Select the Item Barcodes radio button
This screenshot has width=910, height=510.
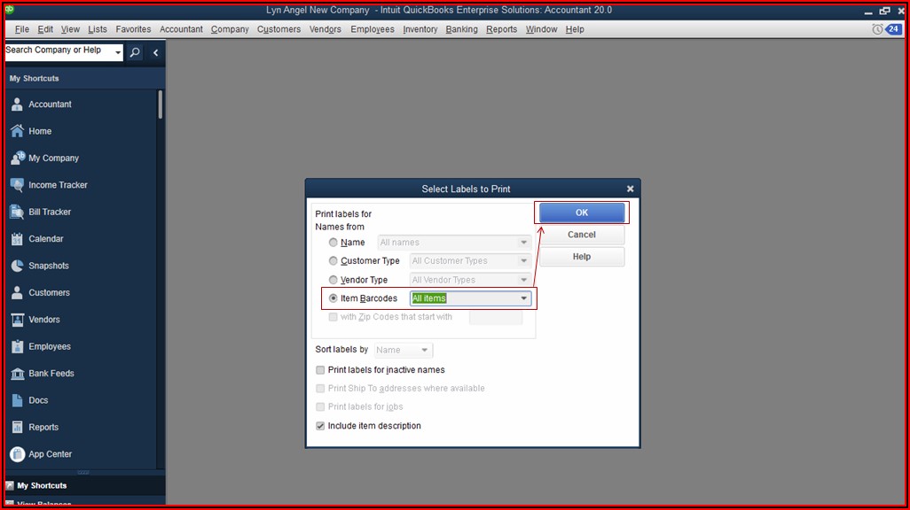pos(333,298)
